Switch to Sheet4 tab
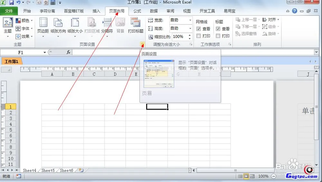 pyautogui.click(x=30, y=170)
